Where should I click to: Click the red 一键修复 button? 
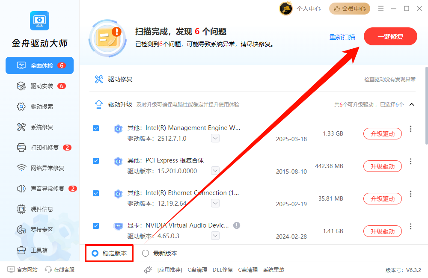390,36
